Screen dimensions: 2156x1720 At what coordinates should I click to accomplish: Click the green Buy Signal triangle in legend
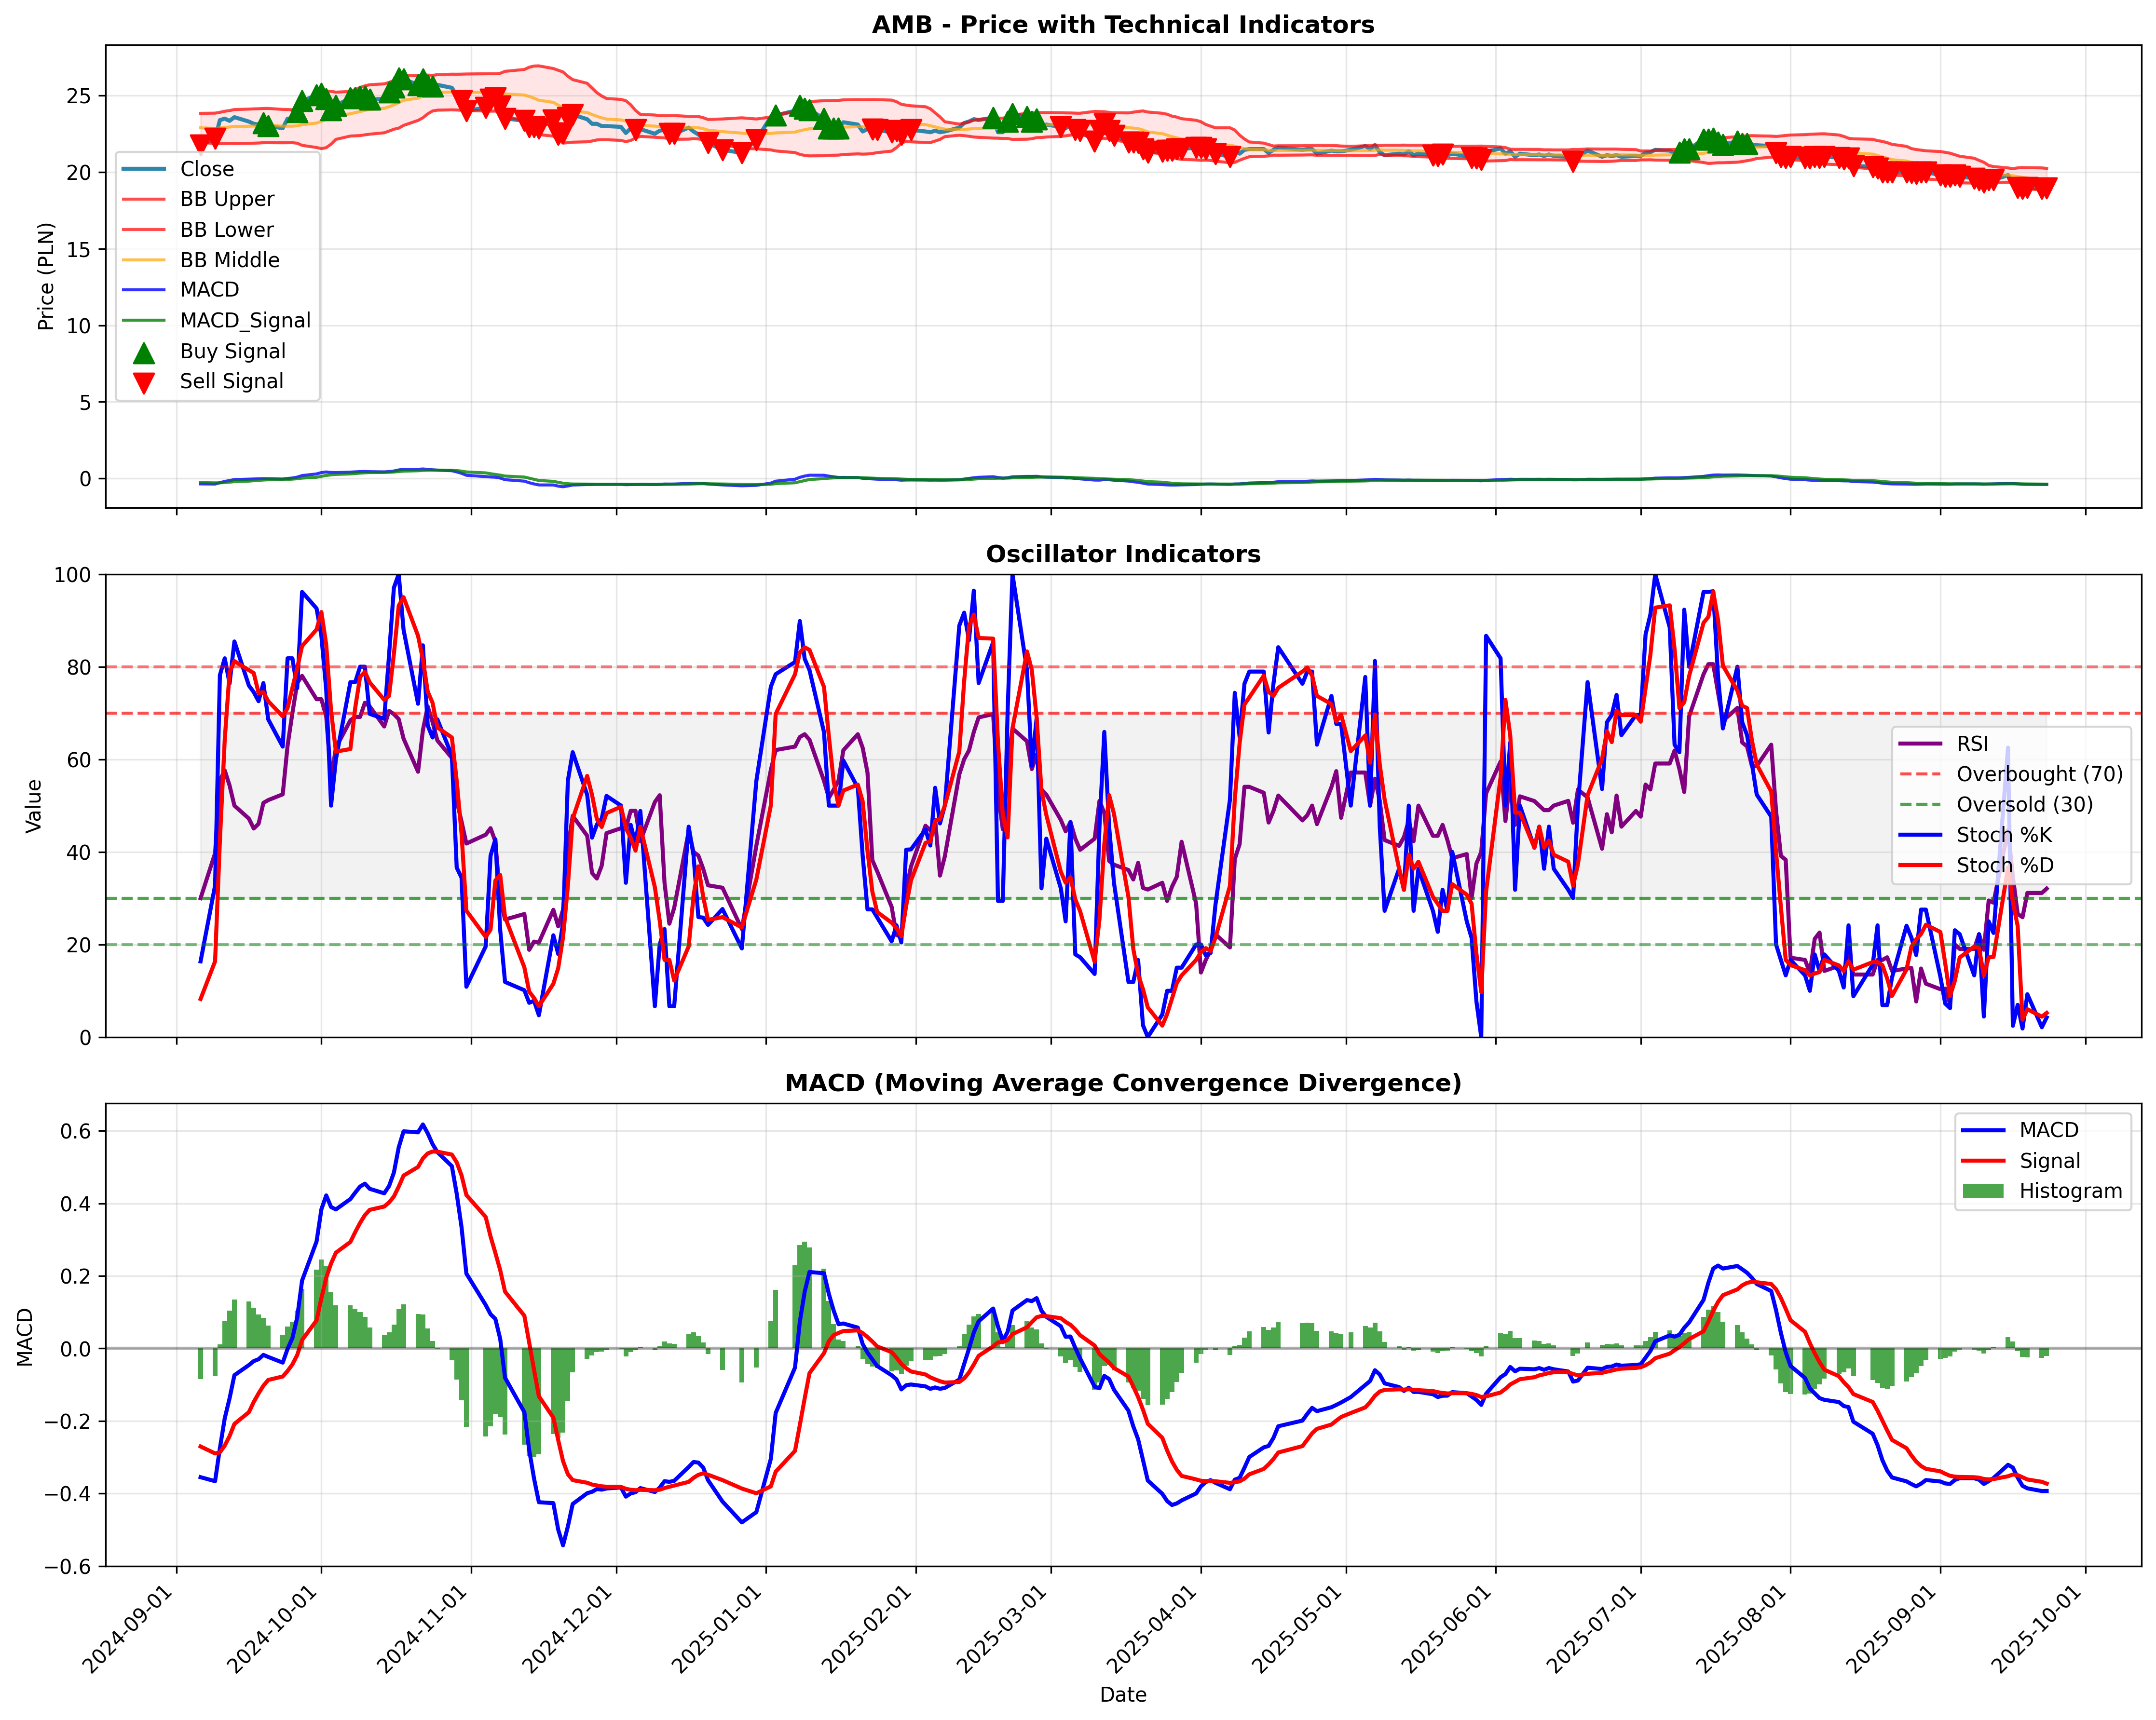(144, 352)
